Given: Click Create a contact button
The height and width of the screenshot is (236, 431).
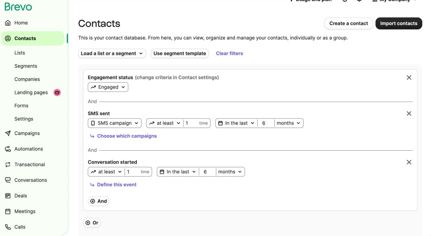Looking at the screenshot, I should tap(349, 23).
